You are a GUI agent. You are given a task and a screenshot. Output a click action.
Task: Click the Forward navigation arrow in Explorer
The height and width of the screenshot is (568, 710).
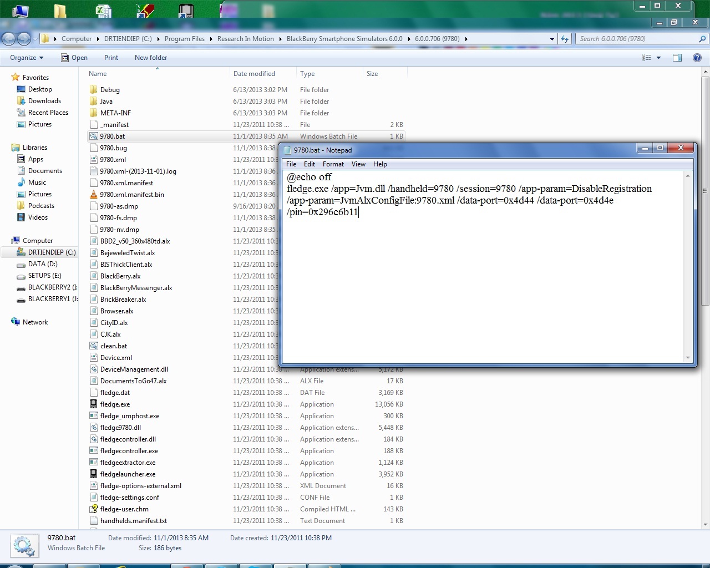click(24, 39)
